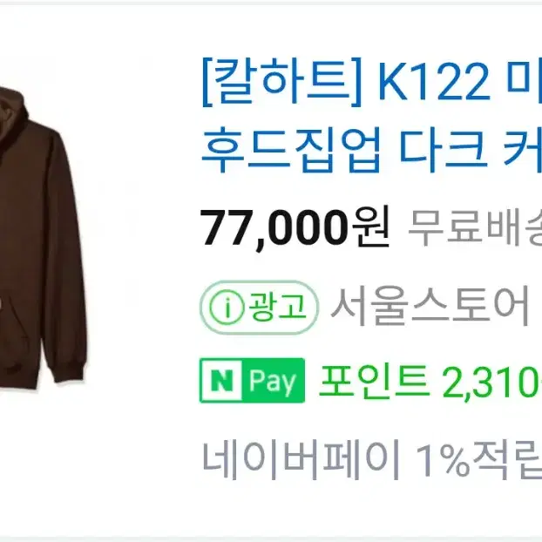Click the 포인트 label next to NPay

[x=374, y=382]
